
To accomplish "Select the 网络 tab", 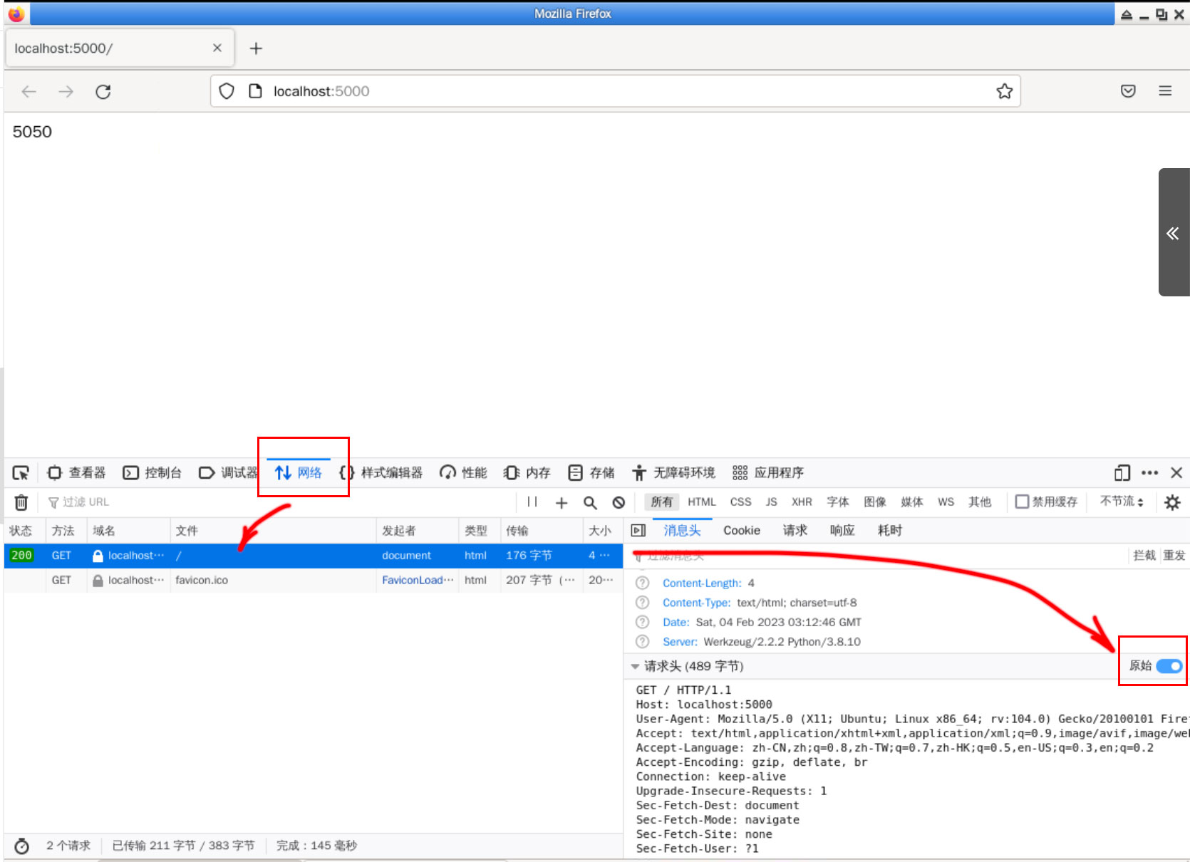I will coord(299,473).
